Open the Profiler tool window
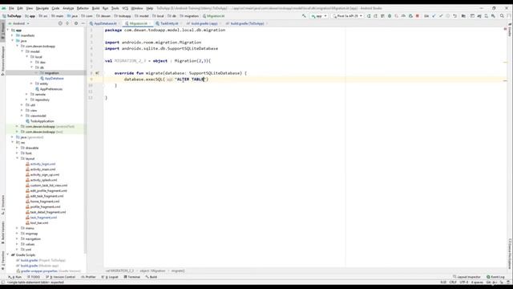The image size is (513, 289). [88, 277]
